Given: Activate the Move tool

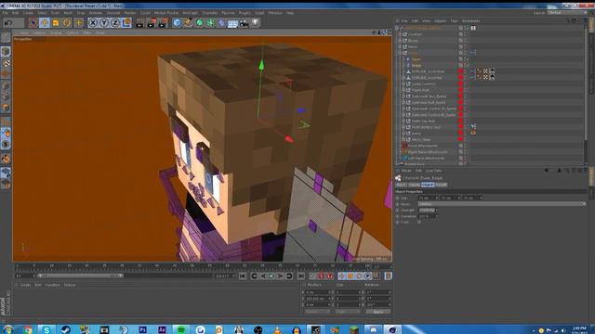Looking at the screenshot, I should click(45, 22).
